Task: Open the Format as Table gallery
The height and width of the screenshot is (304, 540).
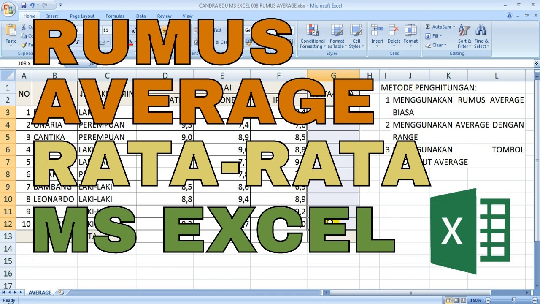Action: point(337,36)
